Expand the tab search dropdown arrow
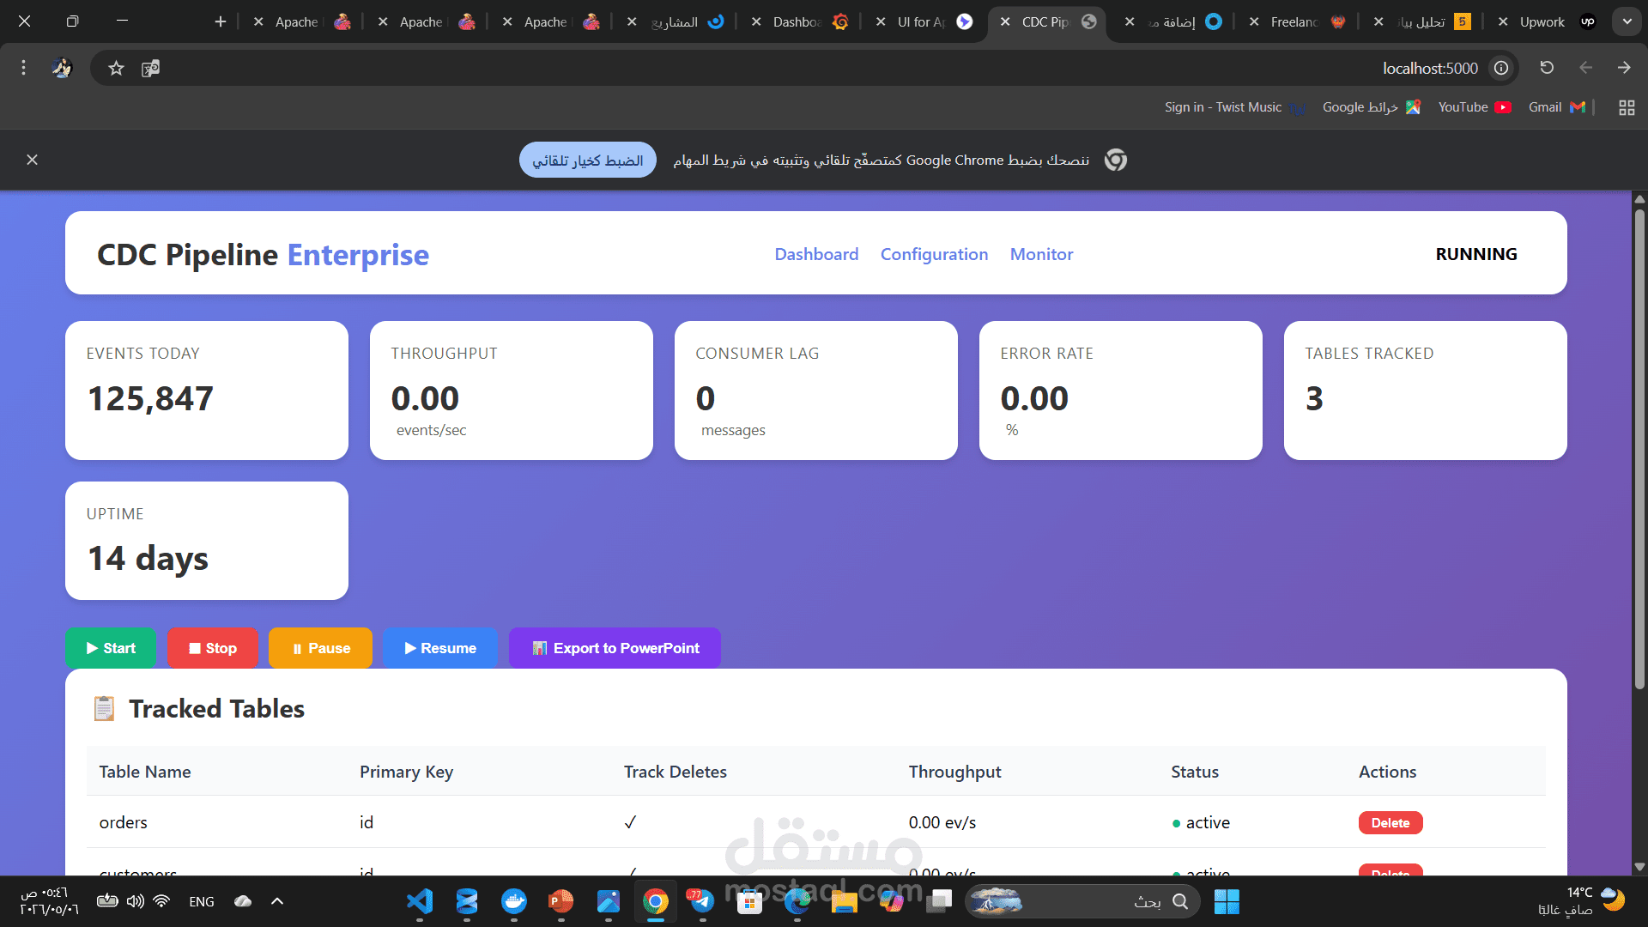The width and height of the screenshot is (1648, 927). (1627, 21)
